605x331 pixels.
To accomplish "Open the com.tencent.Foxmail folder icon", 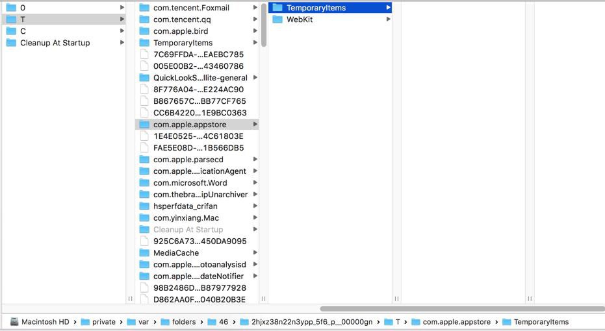I will coord(144,8).
